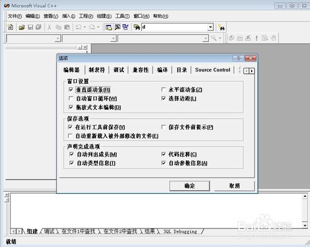Click the Find in Files binoculars icon
310x247 pixels.
pos(136,27)
